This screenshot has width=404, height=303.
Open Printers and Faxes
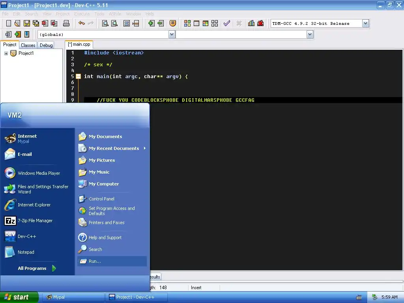click(112, 223)
